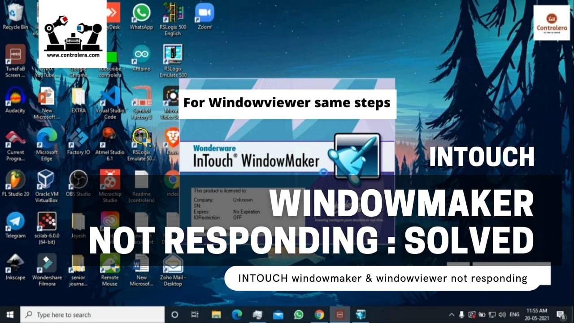Open the Factory IO desktop shortcut
This screenshot has width=574, height=323.
coord(78,142)
